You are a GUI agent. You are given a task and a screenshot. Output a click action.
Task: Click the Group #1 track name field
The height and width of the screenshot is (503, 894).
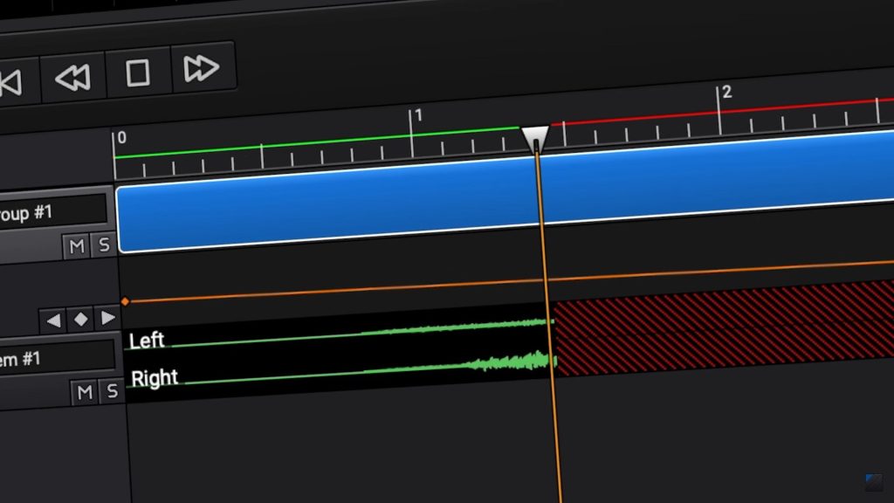52,212
